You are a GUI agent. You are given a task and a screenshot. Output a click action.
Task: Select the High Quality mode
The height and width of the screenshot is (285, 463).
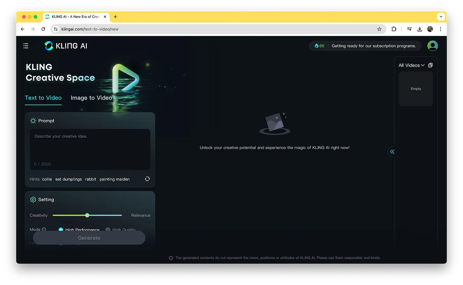coord(121,229)
